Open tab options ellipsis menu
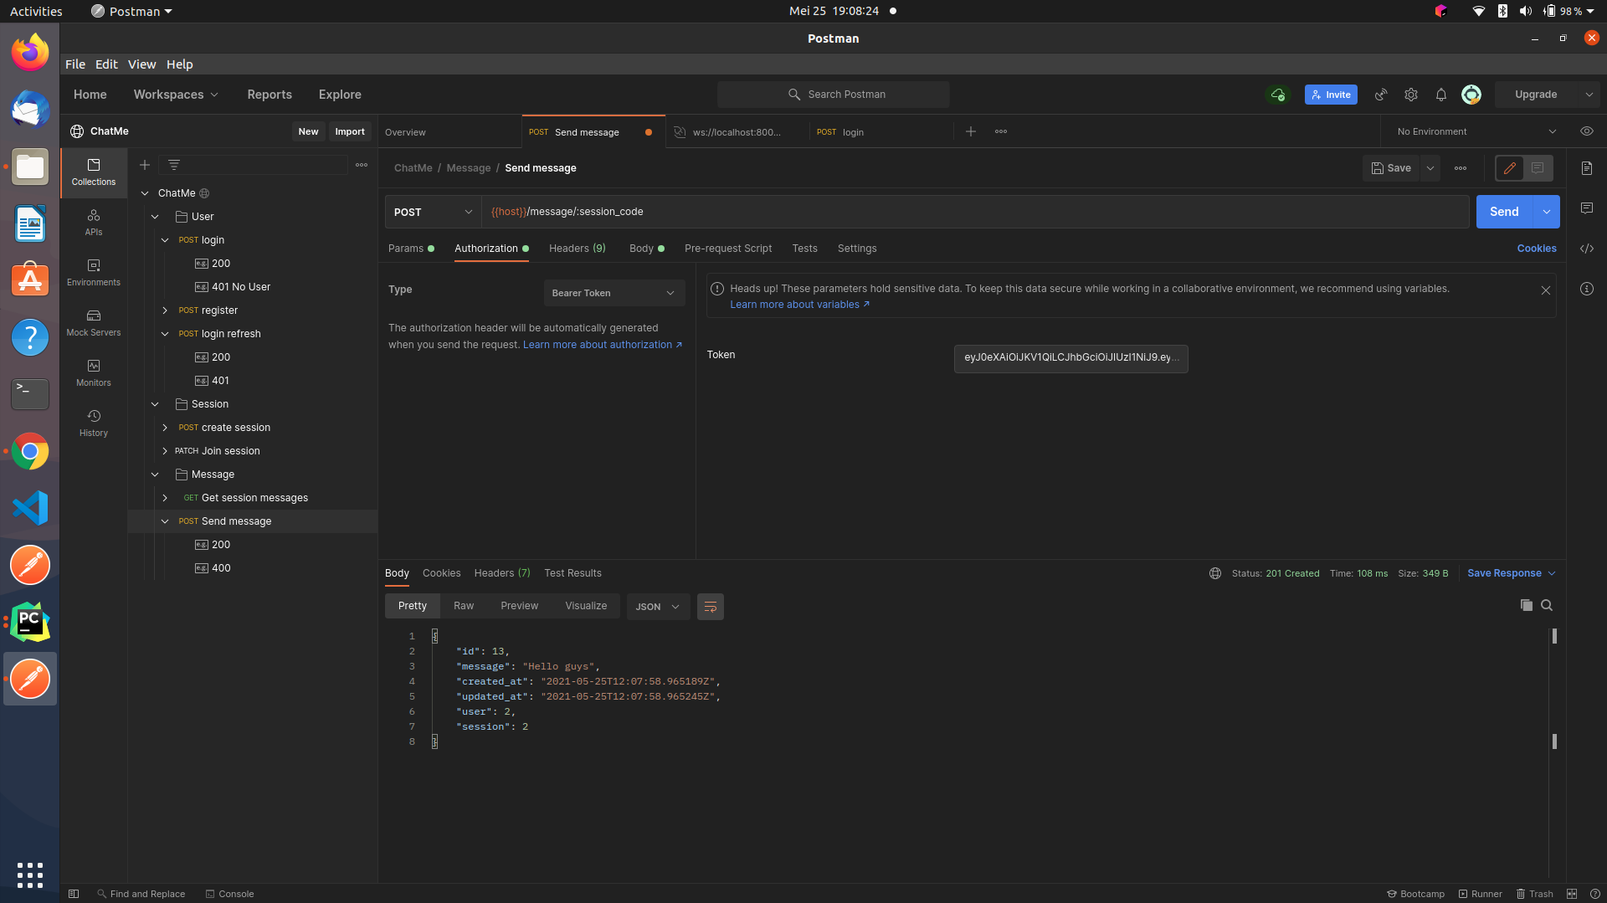Image resolution: width=1607 pixels, height=903 pixels. click(x=1001, y=131)
